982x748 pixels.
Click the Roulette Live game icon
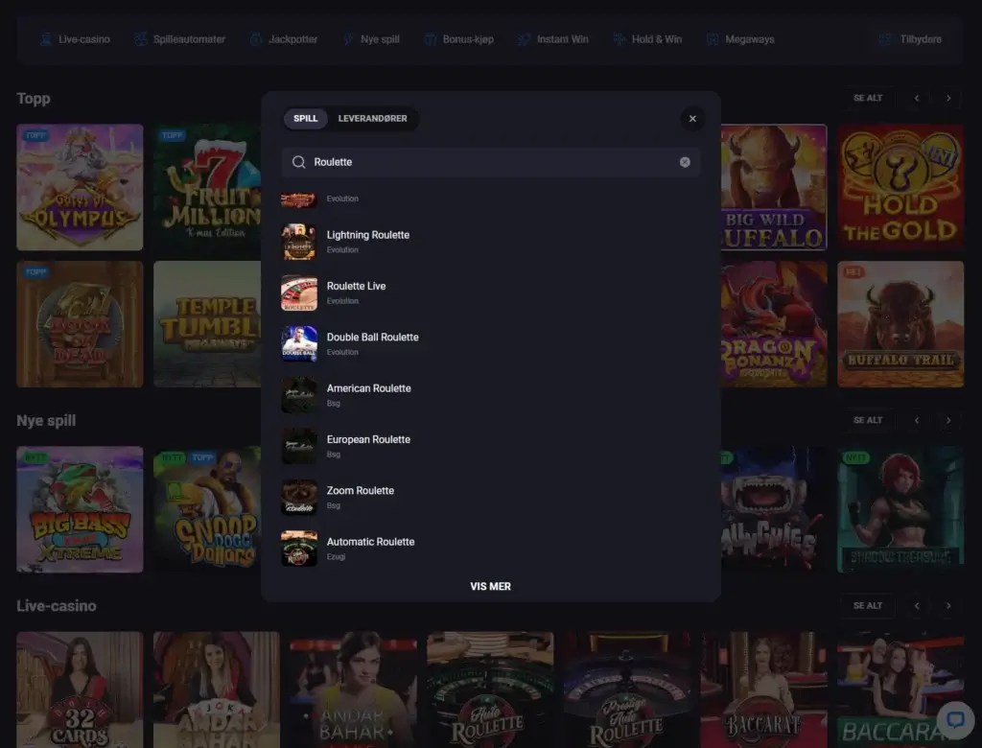point(299,292)
